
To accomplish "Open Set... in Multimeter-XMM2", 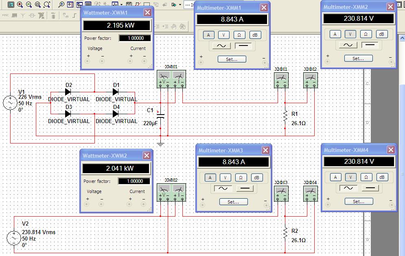I will tap(358, 59).
